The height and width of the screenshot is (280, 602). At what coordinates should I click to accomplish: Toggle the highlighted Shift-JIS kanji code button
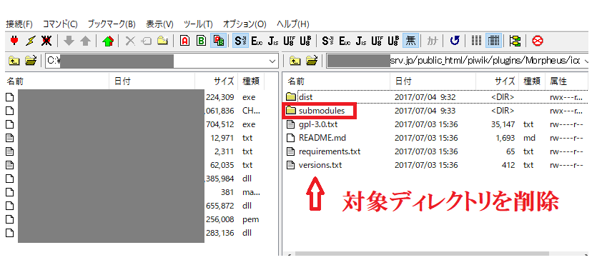(241, 41)
